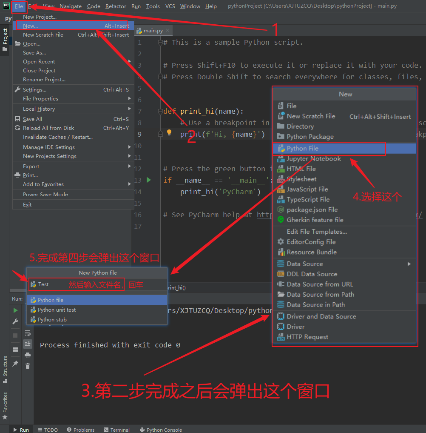Select EditorConfig File entry
Image resolution: width=426 pixels, height=433 pixels.
coord(344,242)
